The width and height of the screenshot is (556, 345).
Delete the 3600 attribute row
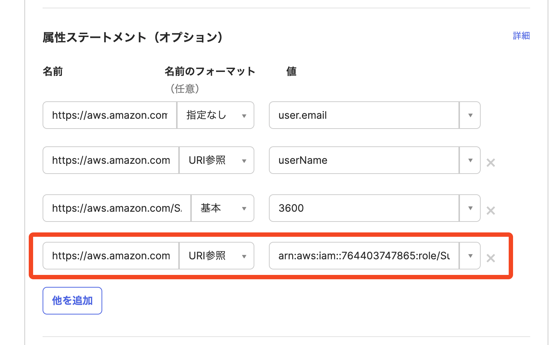coord(491,211)
